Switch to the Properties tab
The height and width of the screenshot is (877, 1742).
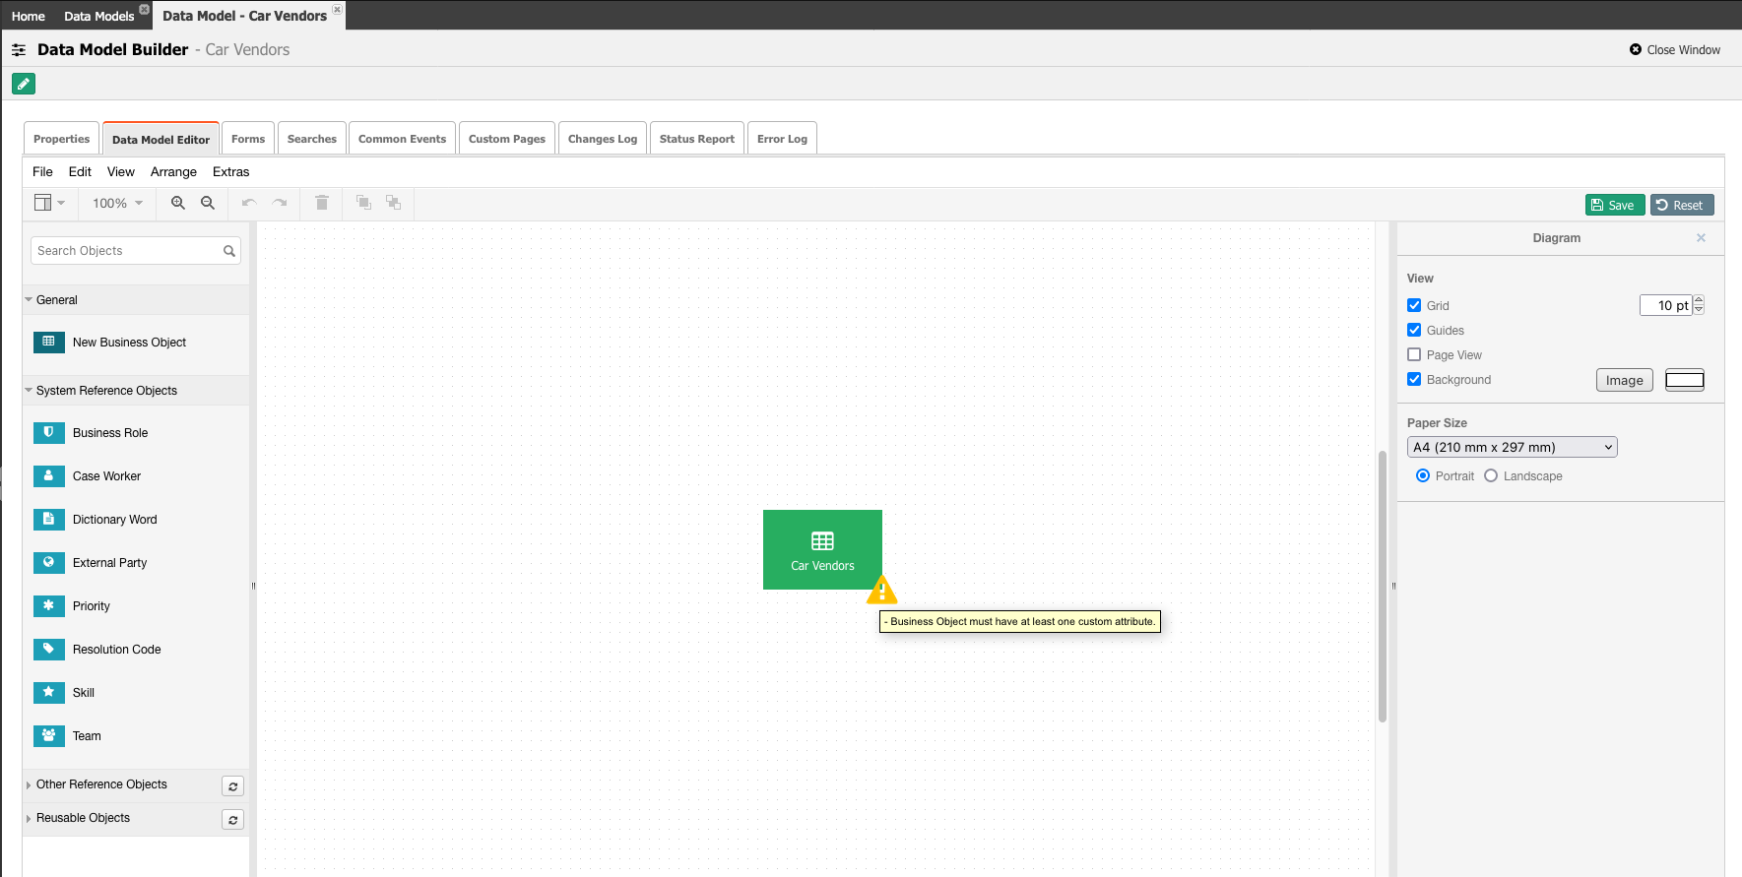[x=61, y=139]
